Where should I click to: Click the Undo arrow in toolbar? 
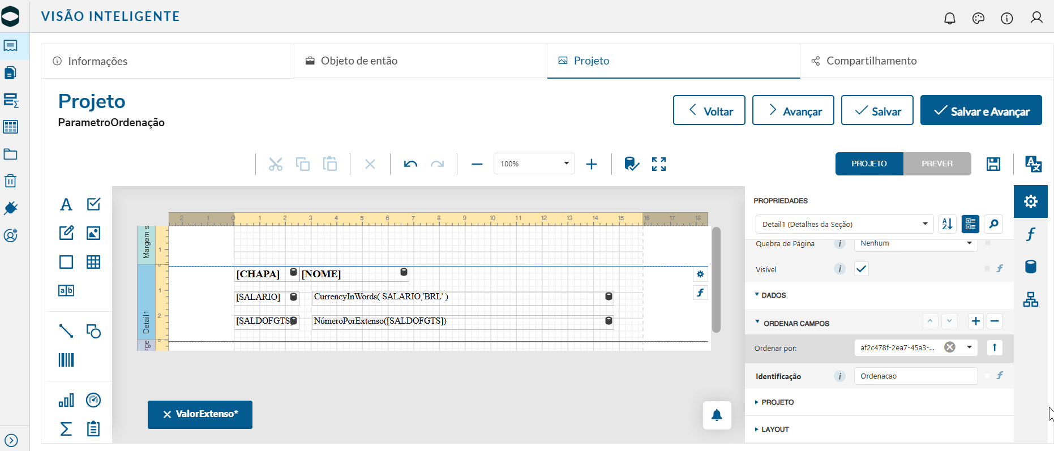410,164
